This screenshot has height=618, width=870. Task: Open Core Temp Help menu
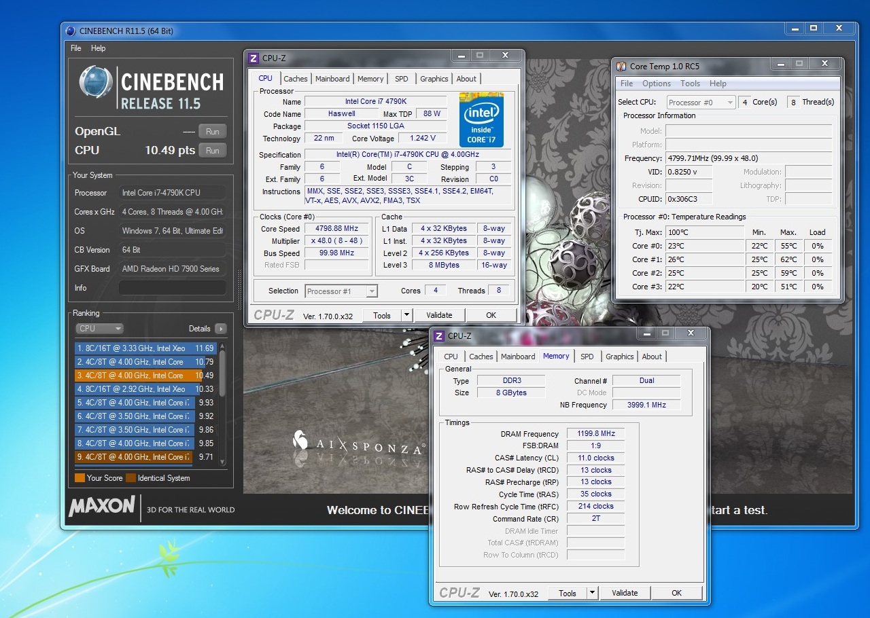pyautogui.click(x=718, y=84)
